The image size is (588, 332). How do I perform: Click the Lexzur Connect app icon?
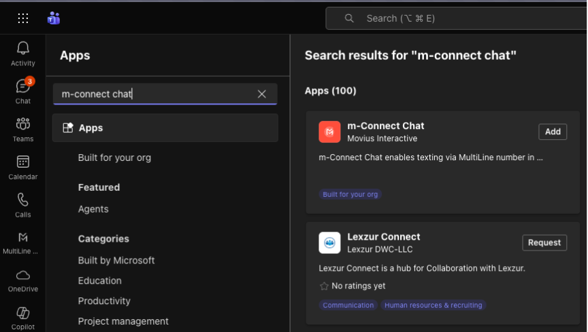(329, 242)
